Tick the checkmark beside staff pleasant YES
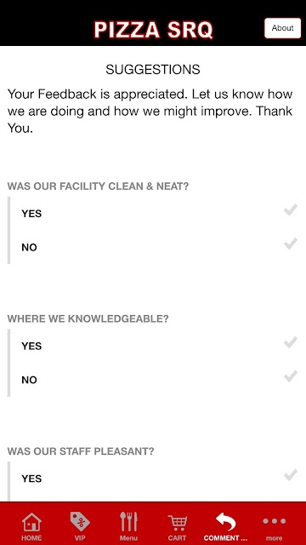The image size is (306, 545). pos(291,475)
